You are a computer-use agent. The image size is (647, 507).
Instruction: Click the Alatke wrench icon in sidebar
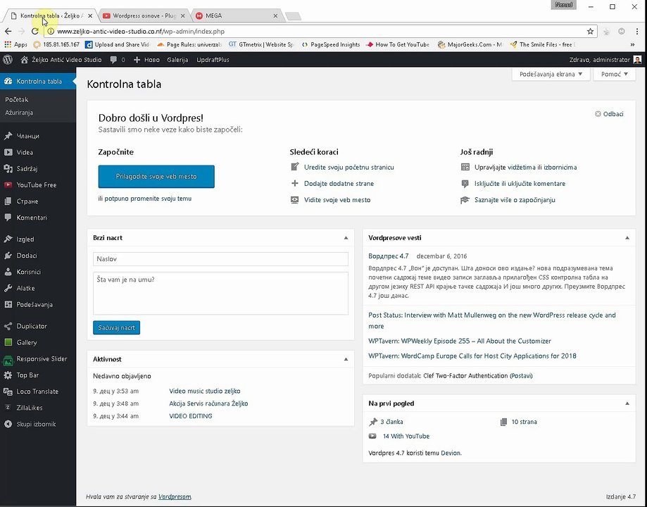pyautogui.click(x=8, y=288)
